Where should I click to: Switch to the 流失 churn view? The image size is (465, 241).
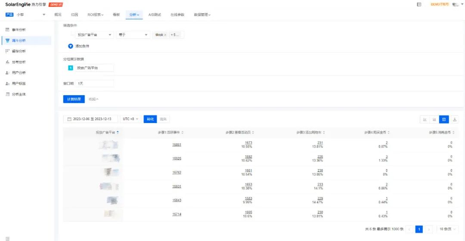tap(163, 119)
